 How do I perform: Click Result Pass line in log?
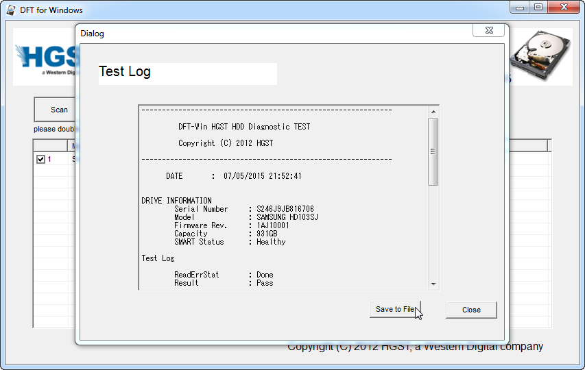[224, 283]
